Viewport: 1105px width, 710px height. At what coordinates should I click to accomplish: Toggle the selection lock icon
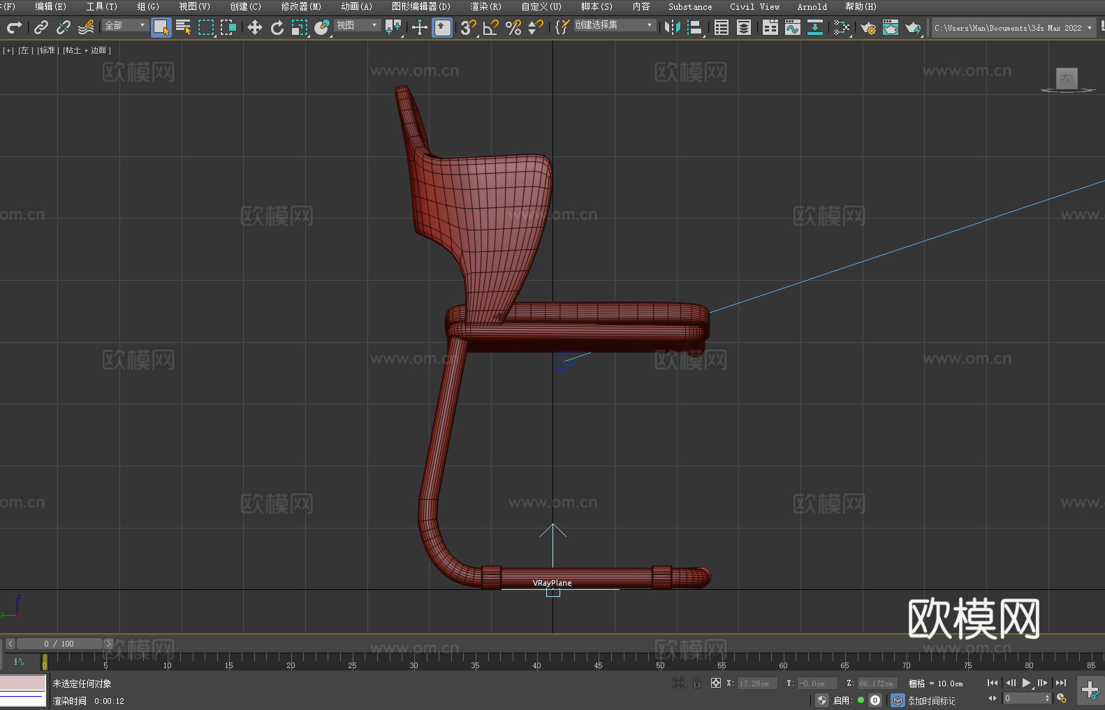click(x=697, y=683)
